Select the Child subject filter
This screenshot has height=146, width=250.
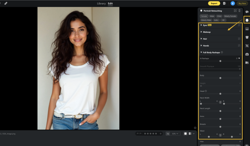coord(219,16)
